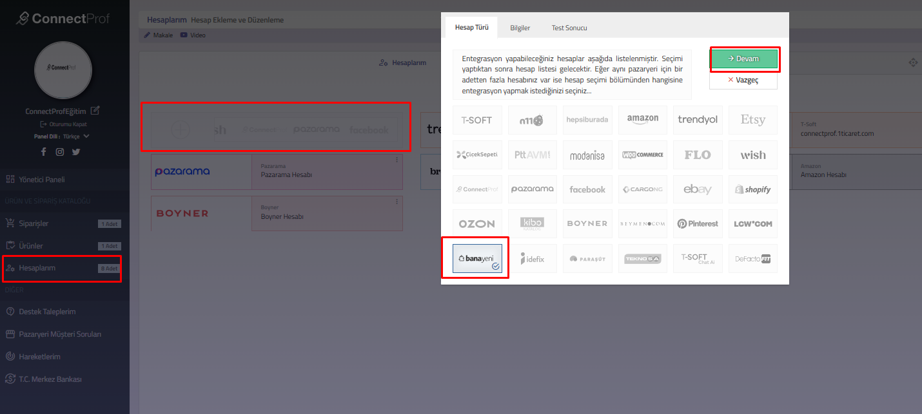Screen dimensions: 922x414
Task: Open the Instagram social icon in sidebar
Action: pyautogui.click(x=60, y=152)
